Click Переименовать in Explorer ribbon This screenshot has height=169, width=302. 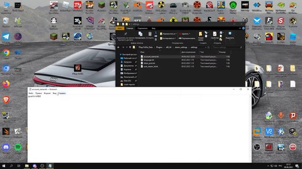[x=187, y=38]
